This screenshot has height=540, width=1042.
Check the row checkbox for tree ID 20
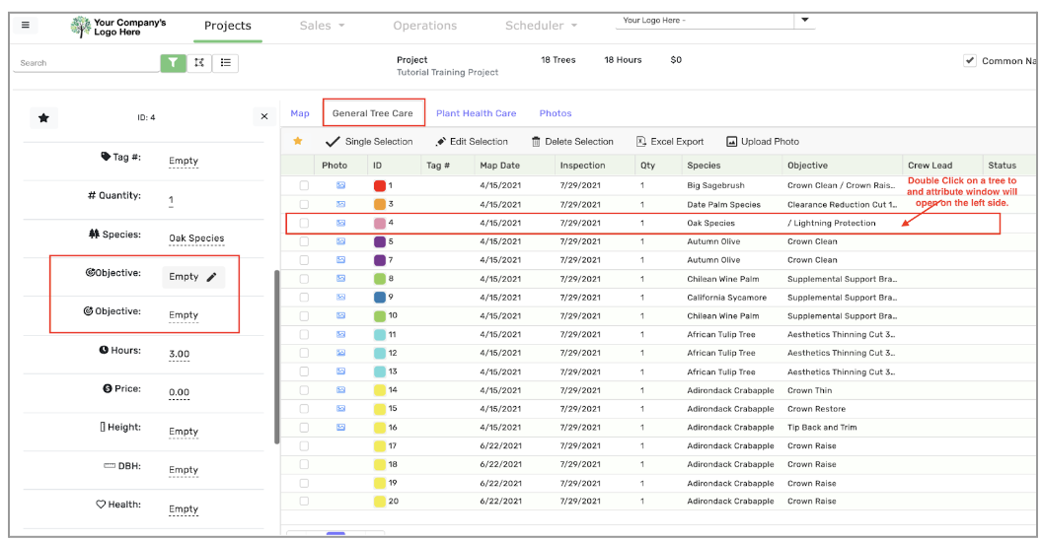pyautogui.click(x=304, y=501)
